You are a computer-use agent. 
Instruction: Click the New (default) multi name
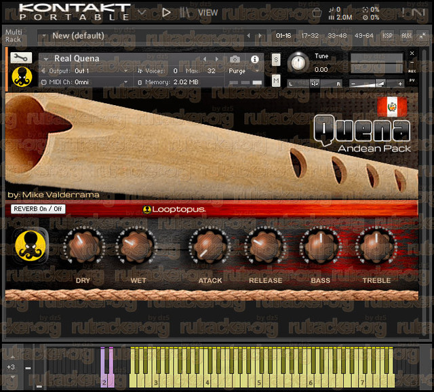[78, 36]
